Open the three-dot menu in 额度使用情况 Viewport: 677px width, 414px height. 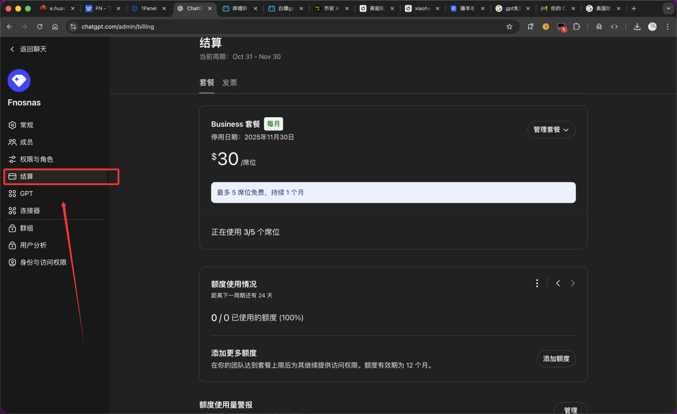tap(537, 284)
